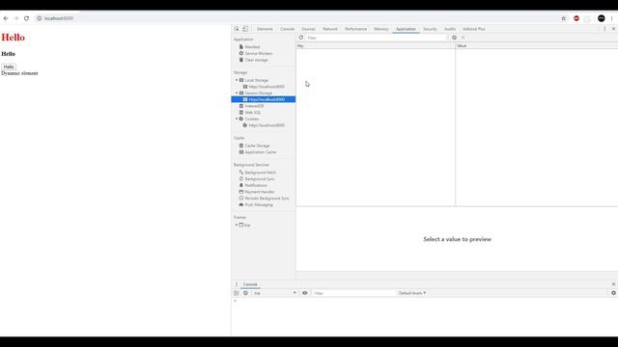Close the DevTools panel

[613, 29]
